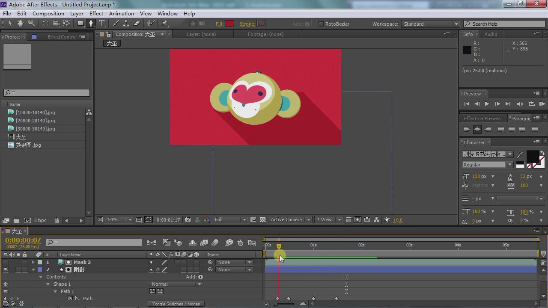This screenshot has width=548, height=308.
Task: Click the Search Help field
Action: tap(504, 24)
